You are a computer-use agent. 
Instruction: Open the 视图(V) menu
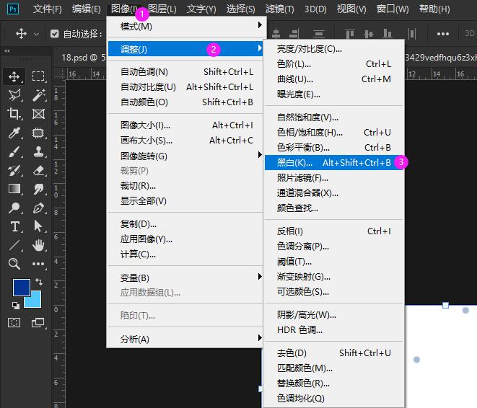click(351, 9)
